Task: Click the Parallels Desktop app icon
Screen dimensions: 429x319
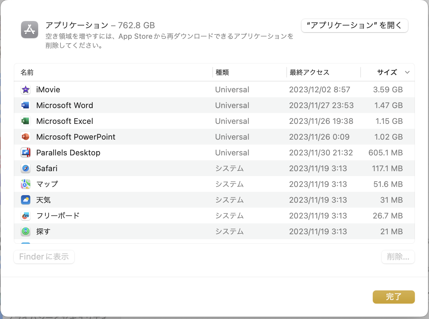Action: pos(26,152)
